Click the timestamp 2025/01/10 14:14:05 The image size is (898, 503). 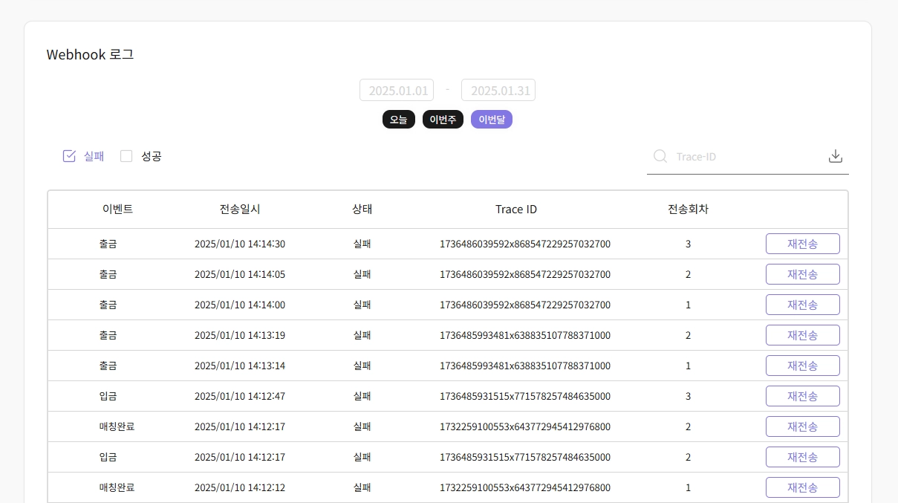tap(240, 274)
